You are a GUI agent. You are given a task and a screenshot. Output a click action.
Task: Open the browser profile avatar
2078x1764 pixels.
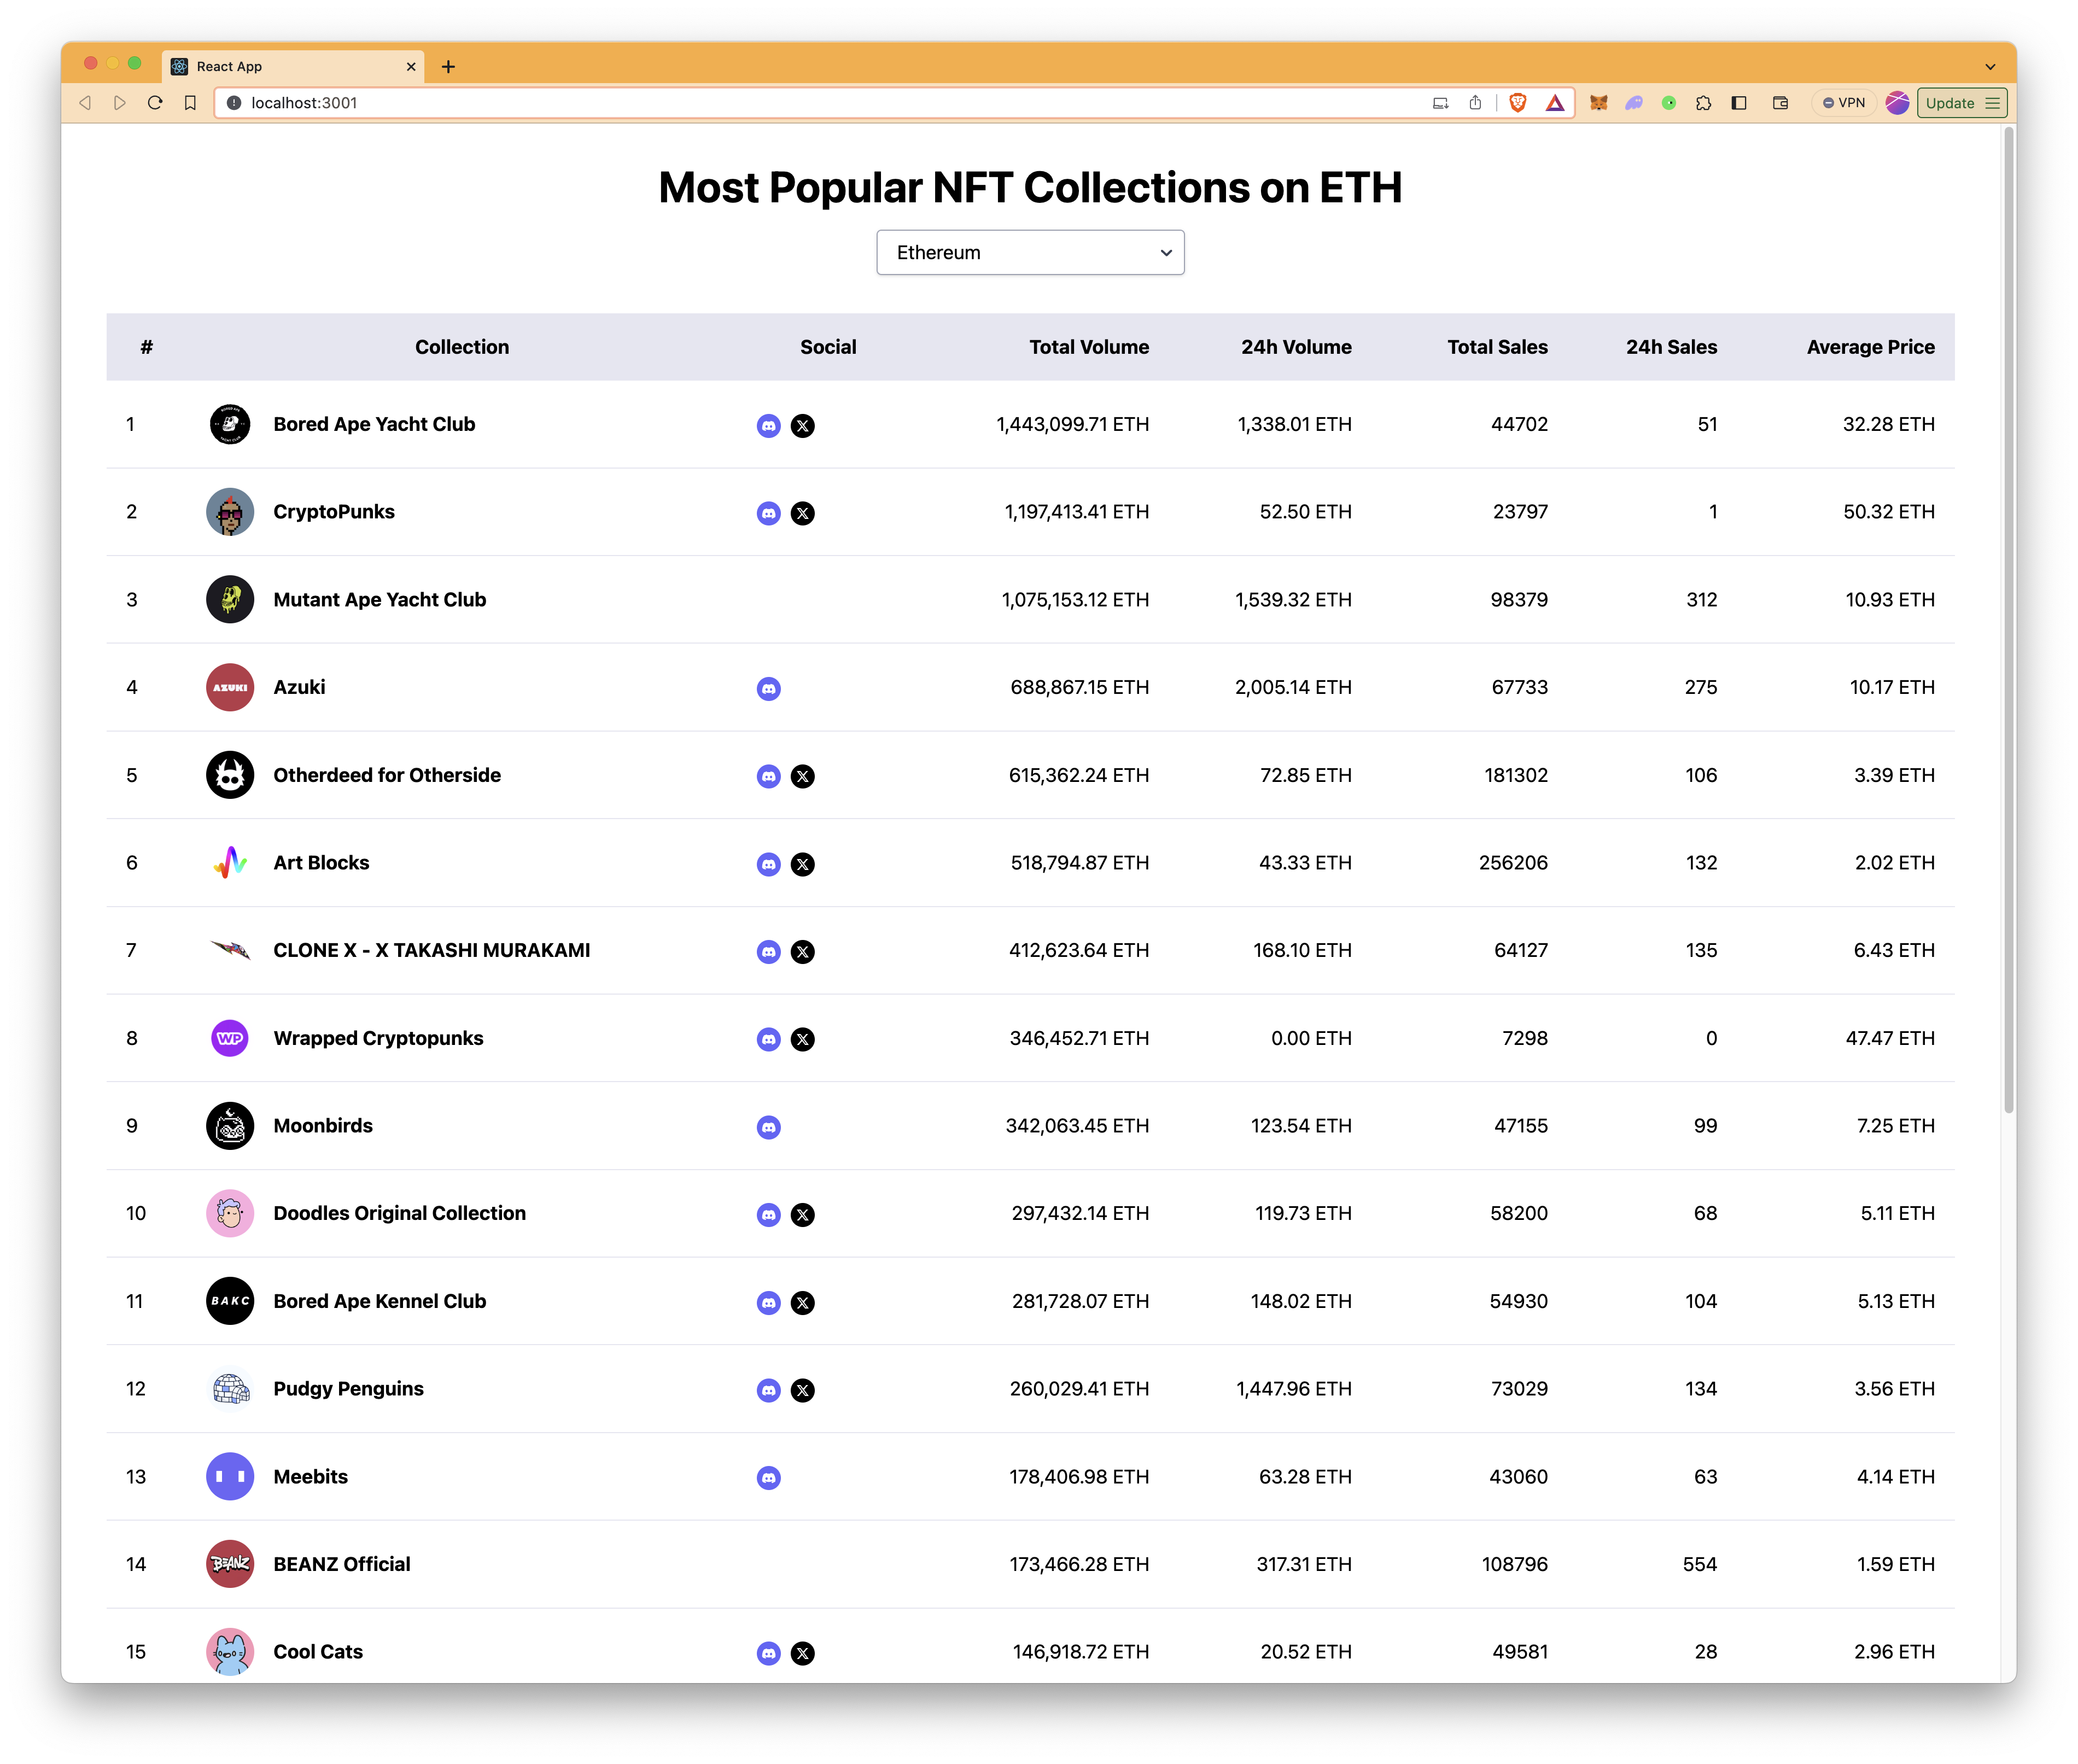tap(1897, 102)
